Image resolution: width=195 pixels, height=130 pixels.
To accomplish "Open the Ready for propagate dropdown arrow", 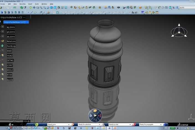I will tap(161, 124).
